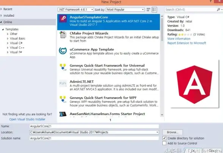Screen dimensions: 223x153
Task: Open the More Information link
Action: click(x=179, y=39)
